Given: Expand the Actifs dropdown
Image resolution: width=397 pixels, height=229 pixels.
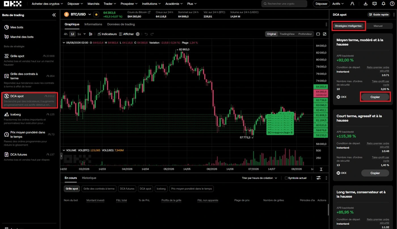Looking at the screenshot, I should [338, 4].
